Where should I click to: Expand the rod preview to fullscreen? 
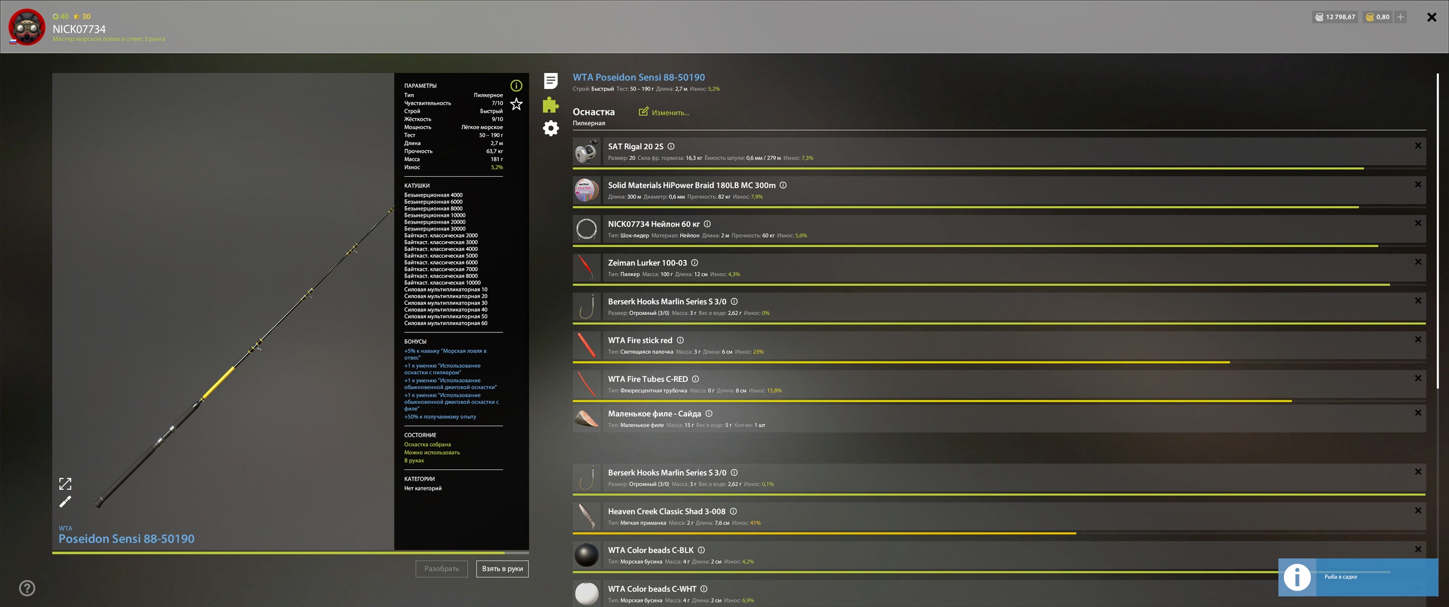[65, 484]
